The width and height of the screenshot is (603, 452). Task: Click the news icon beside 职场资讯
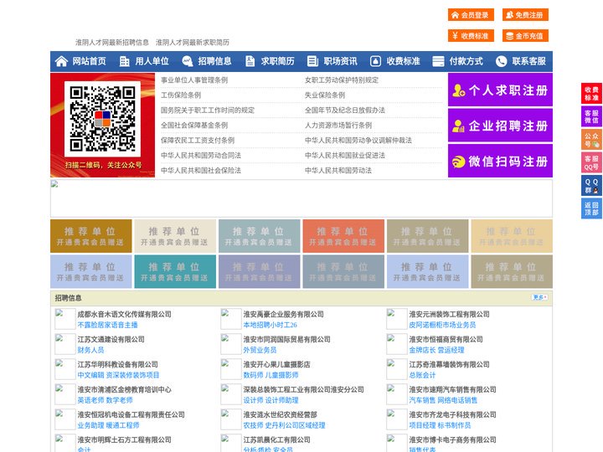pyautogui.click(x=312, y=61)
